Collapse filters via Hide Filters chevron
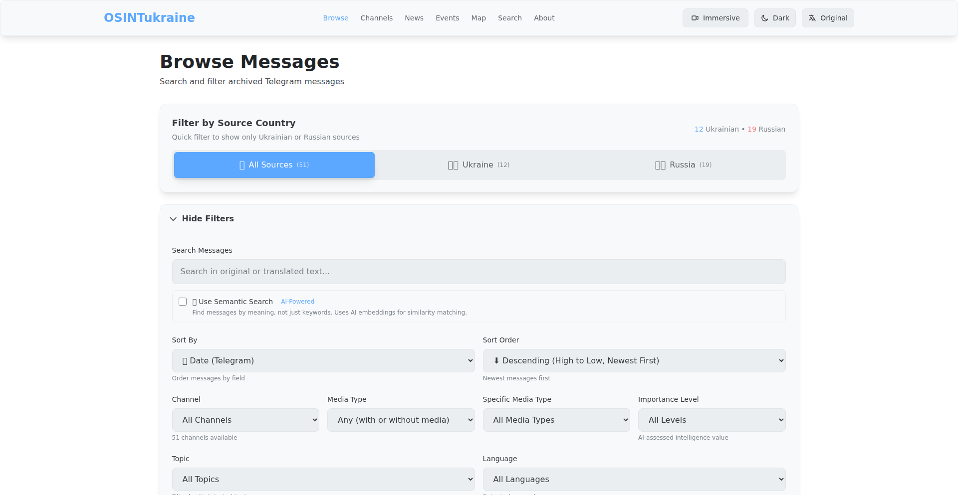Image resolution: width=958 pixels, height=495 pixels. tap(173, 219)
